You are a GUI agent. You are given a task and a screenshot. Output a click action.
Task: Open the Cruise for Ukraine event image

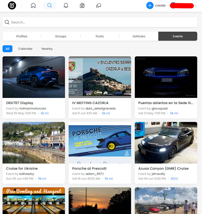pyautogui.click(x=34, y=143)
